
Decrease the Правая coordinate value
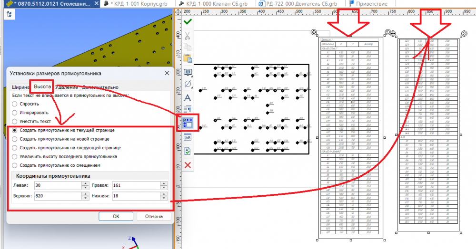pos(164,188)
